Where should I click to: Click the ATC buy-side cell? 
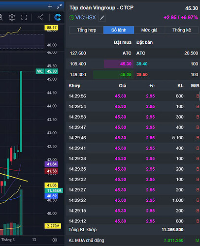127,53
